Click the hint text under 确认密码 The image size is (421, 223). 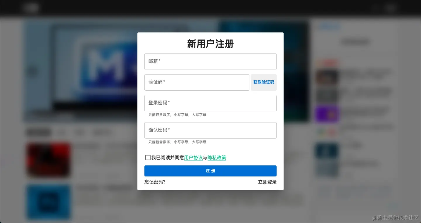177,142
